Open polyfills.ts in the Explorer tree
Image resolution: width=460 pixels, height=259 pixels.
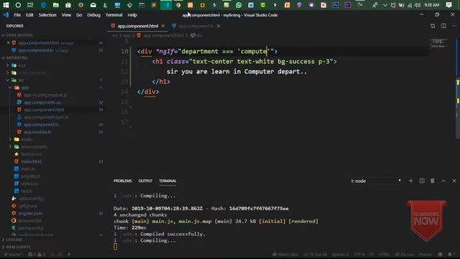pyautogui.click(x=30, y=176)
